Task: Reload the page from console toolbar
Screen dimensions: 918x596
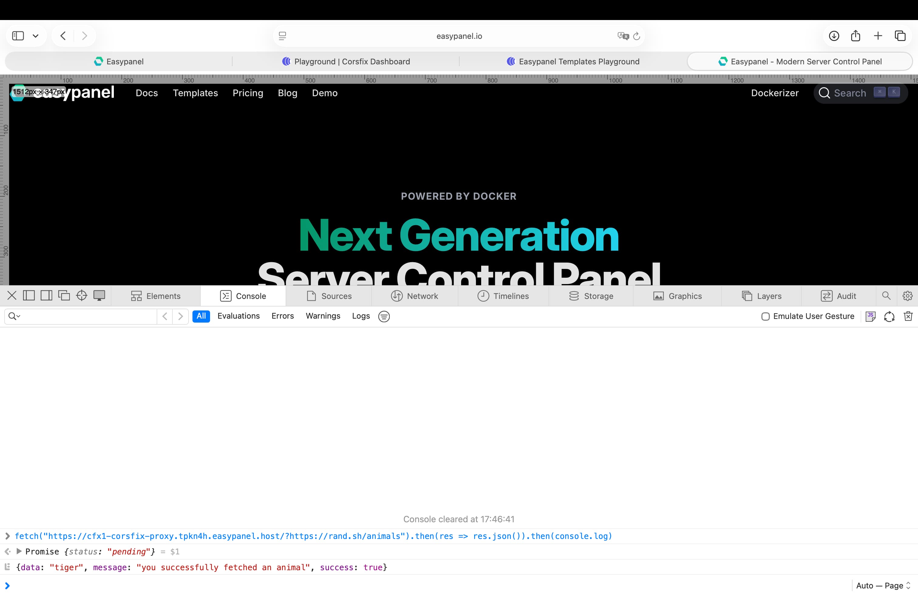Action: point(889,316)
